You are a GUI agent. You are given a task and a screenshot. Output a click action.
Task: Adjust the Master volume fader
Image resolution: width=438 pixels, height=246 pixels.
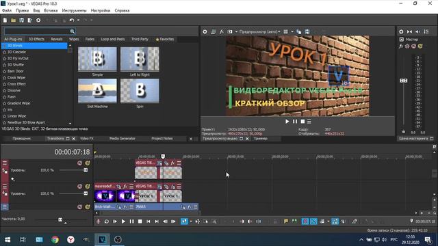(x=403, y=81)
